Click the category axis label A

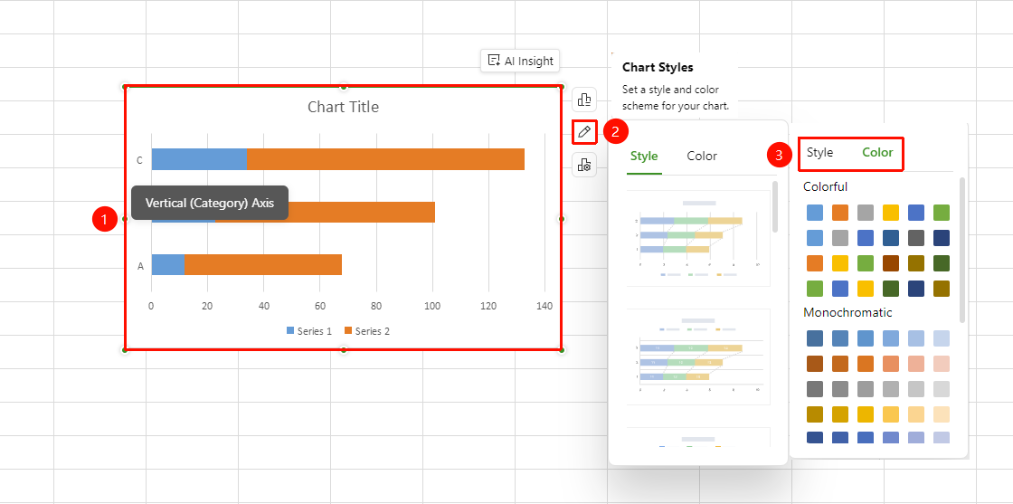pos(140,265)
